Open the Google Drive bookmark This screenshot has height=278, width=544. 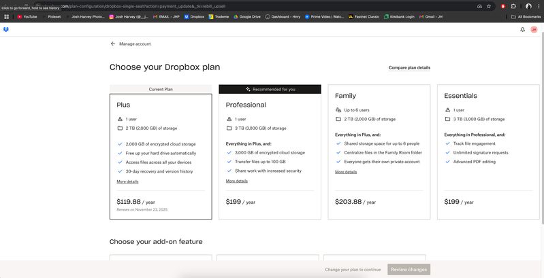[247, 16]
